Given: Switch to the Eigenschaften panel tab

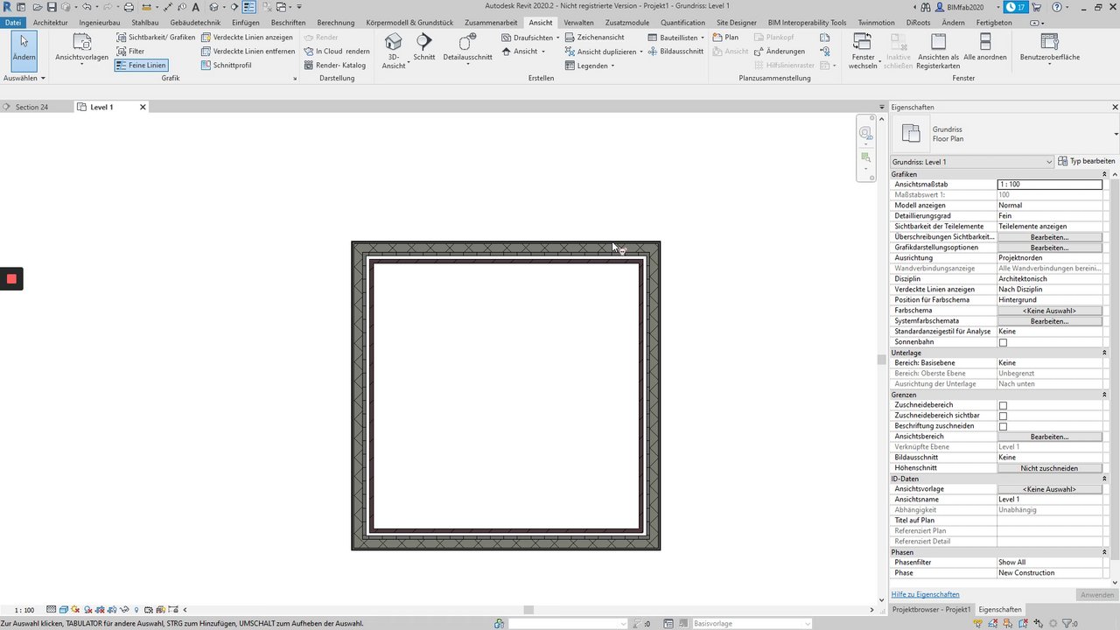Looking at the screenshot, I should pos(999,609).
